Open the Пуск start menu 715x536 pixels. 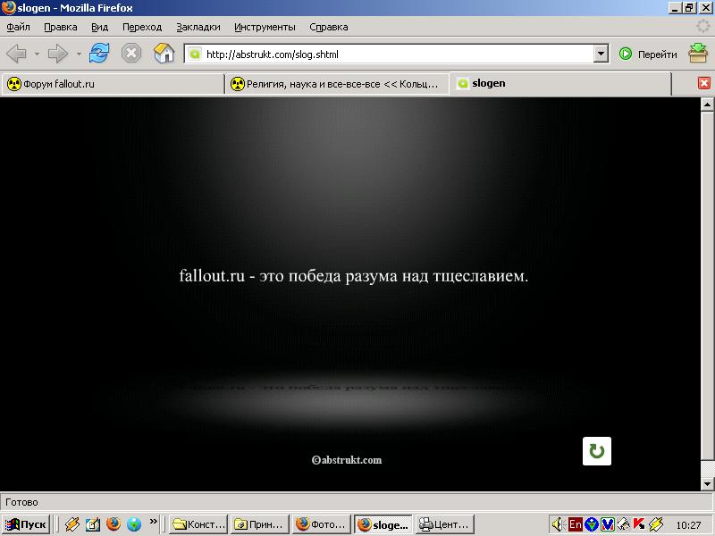click(x=26, y=524)
